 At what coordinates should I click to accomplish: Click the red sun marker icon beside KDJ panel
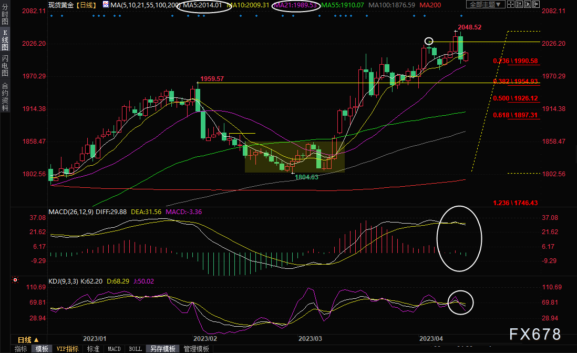coord(15,280)
